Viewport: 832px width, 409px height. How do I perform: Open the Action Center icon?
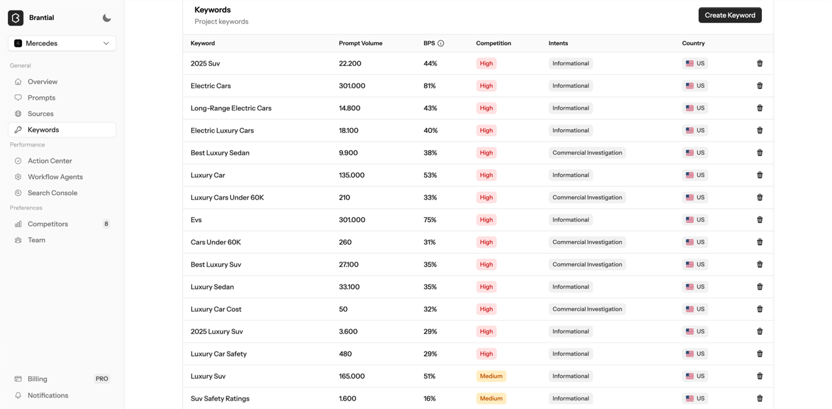point(19,160)
